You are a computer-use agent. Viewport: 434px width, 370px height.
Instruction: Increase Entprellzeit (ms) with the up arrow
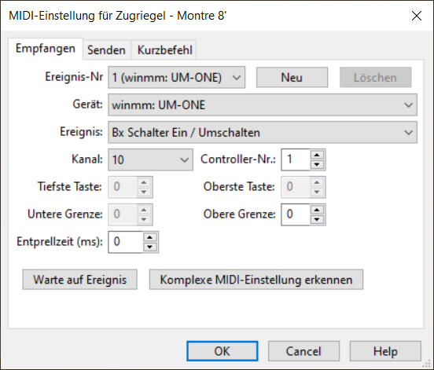click(x=149, y=237)
